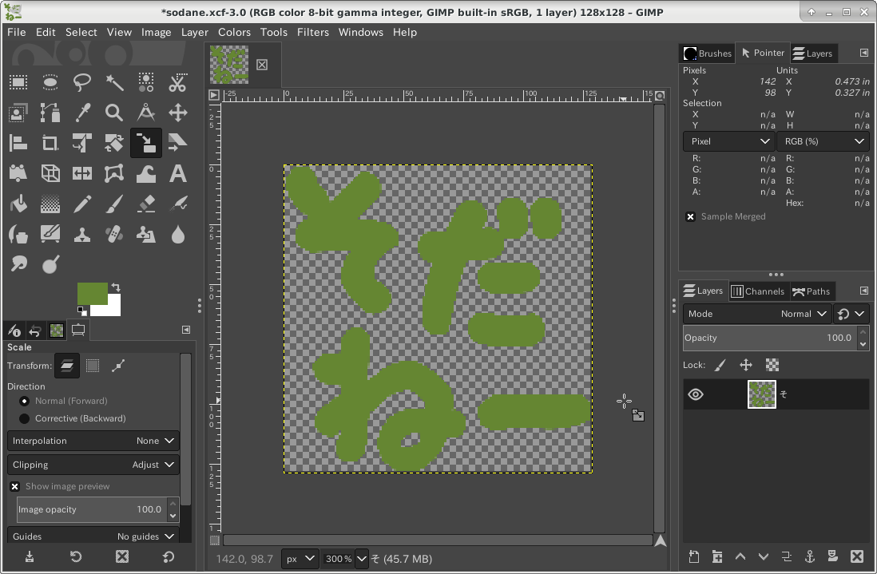The width and height of the screenshot is (877, 574).
Task: Select the Measure tool
Action: tap(146, 113)
